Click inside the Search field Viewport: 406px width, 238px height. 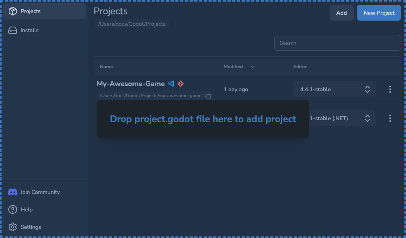pyautogui.click(x=337, y=43)
